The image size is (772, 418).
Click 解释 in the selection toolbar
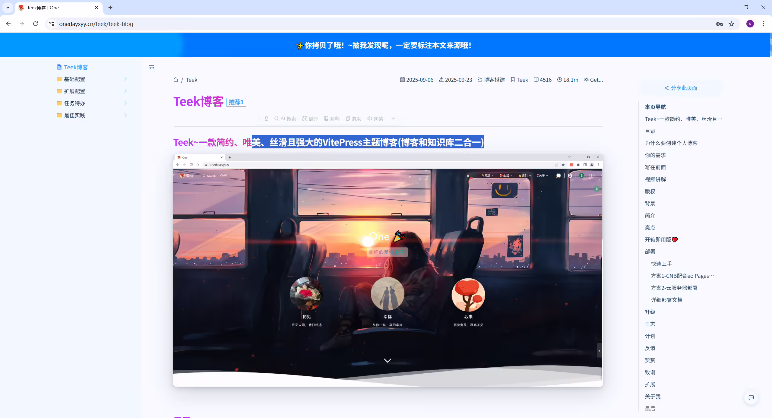coord(332,119)
